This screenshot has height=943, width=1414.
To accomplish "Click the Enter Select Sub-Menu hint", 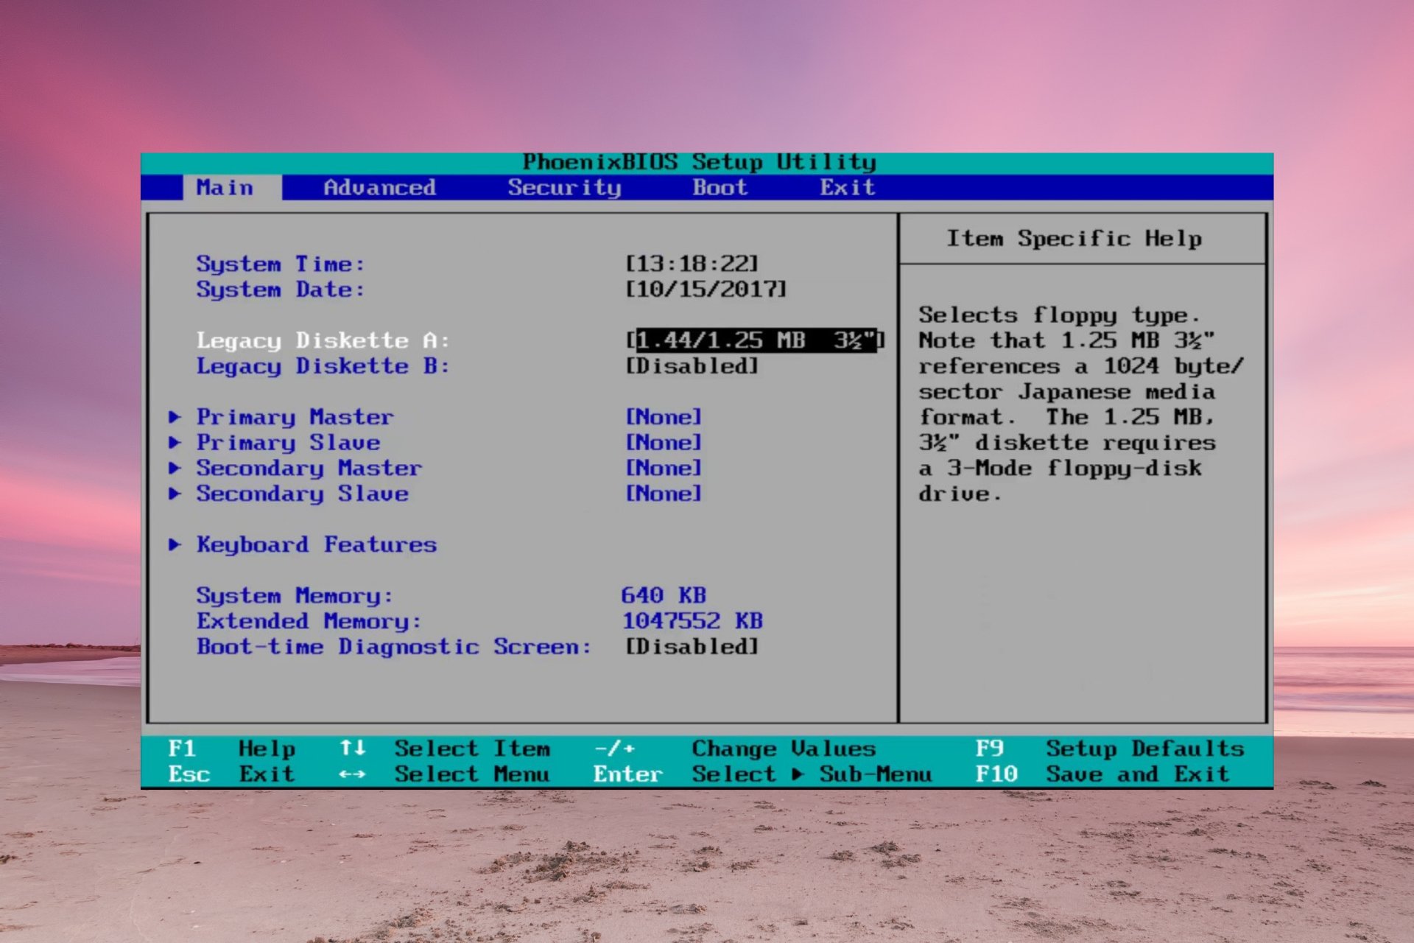I will pyautogui.click(x=763, y=774).
